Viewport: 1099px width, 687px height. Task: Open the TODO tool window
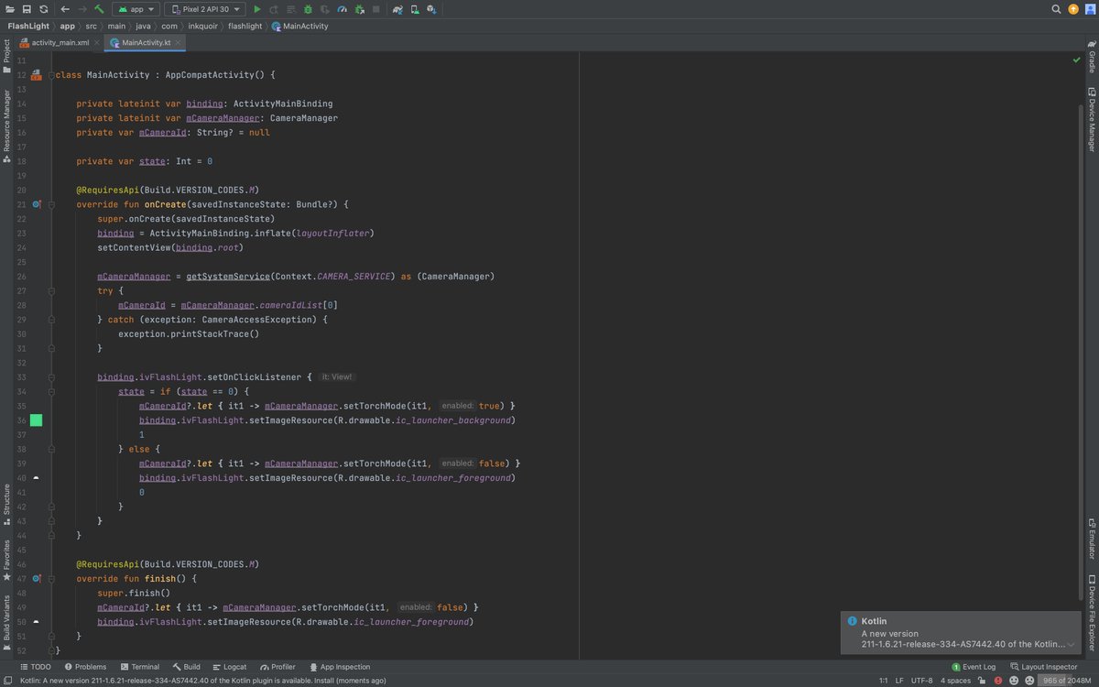pyautogui.click(x=36, y=667)
